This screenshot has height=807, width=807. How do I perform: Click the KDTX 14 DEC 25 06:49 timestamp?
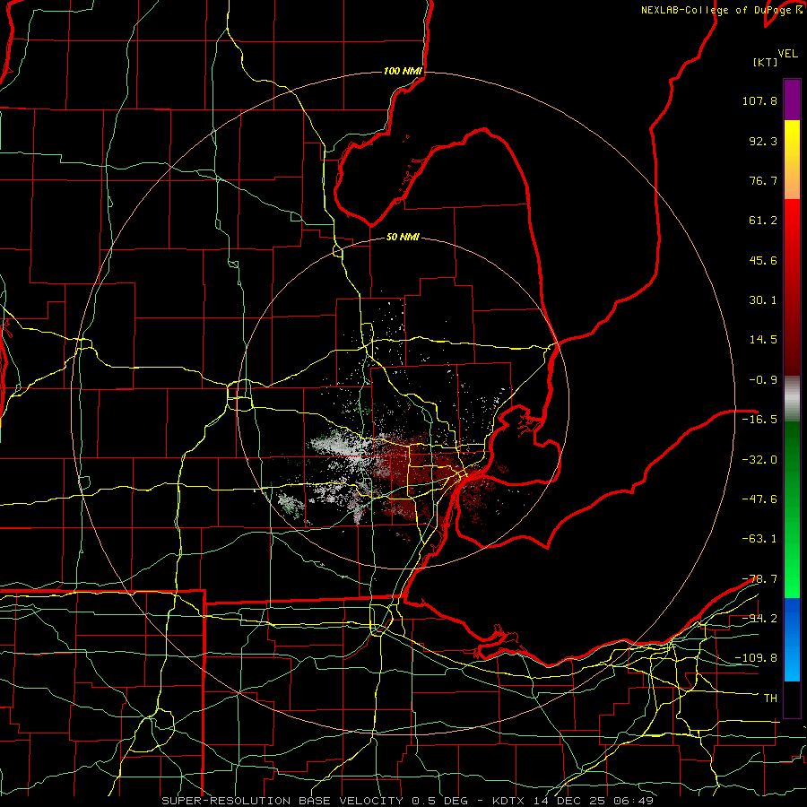573,801
